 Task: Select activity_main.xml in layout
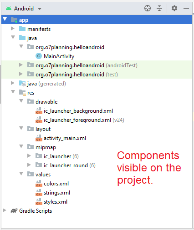[x=65, y=138]
